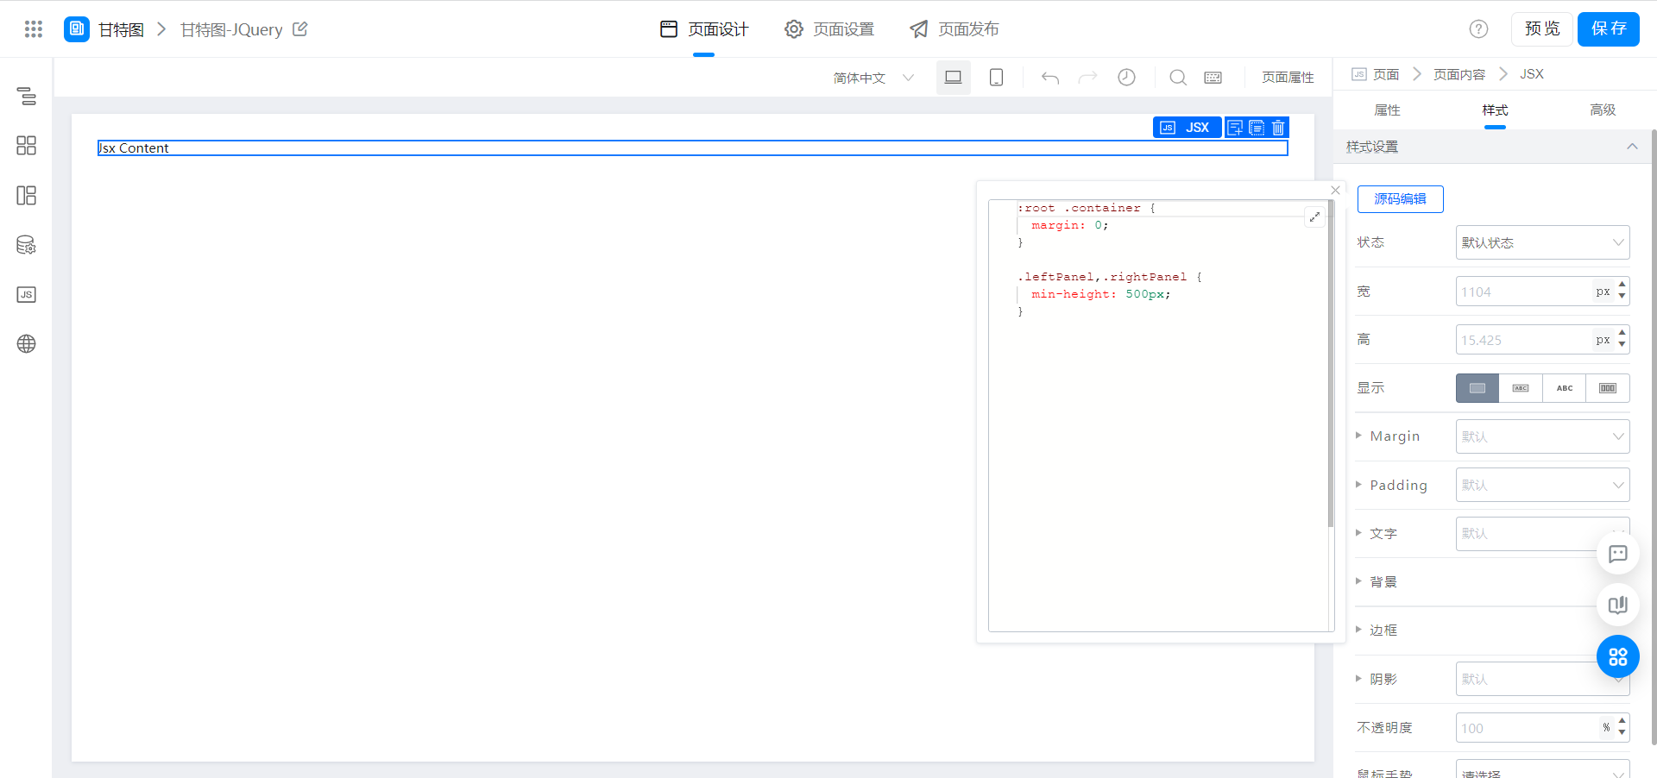Open the data source sidebar icon

[27, 245]
